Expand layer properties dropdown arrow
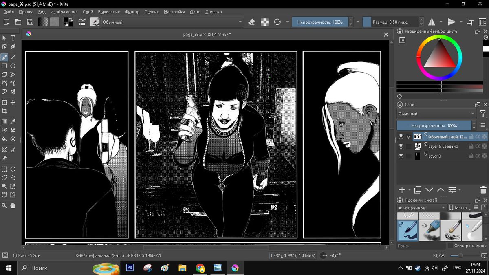 (x=460, y=190)
